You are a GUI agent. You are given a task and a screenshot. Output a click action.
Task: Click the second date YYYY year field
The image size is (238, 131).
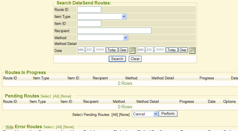160,50
